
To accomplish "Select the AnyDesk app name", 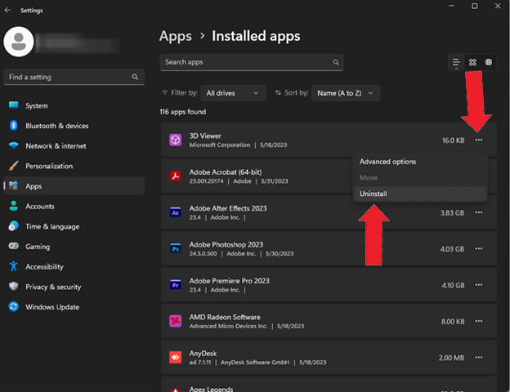I will [203, 354].
